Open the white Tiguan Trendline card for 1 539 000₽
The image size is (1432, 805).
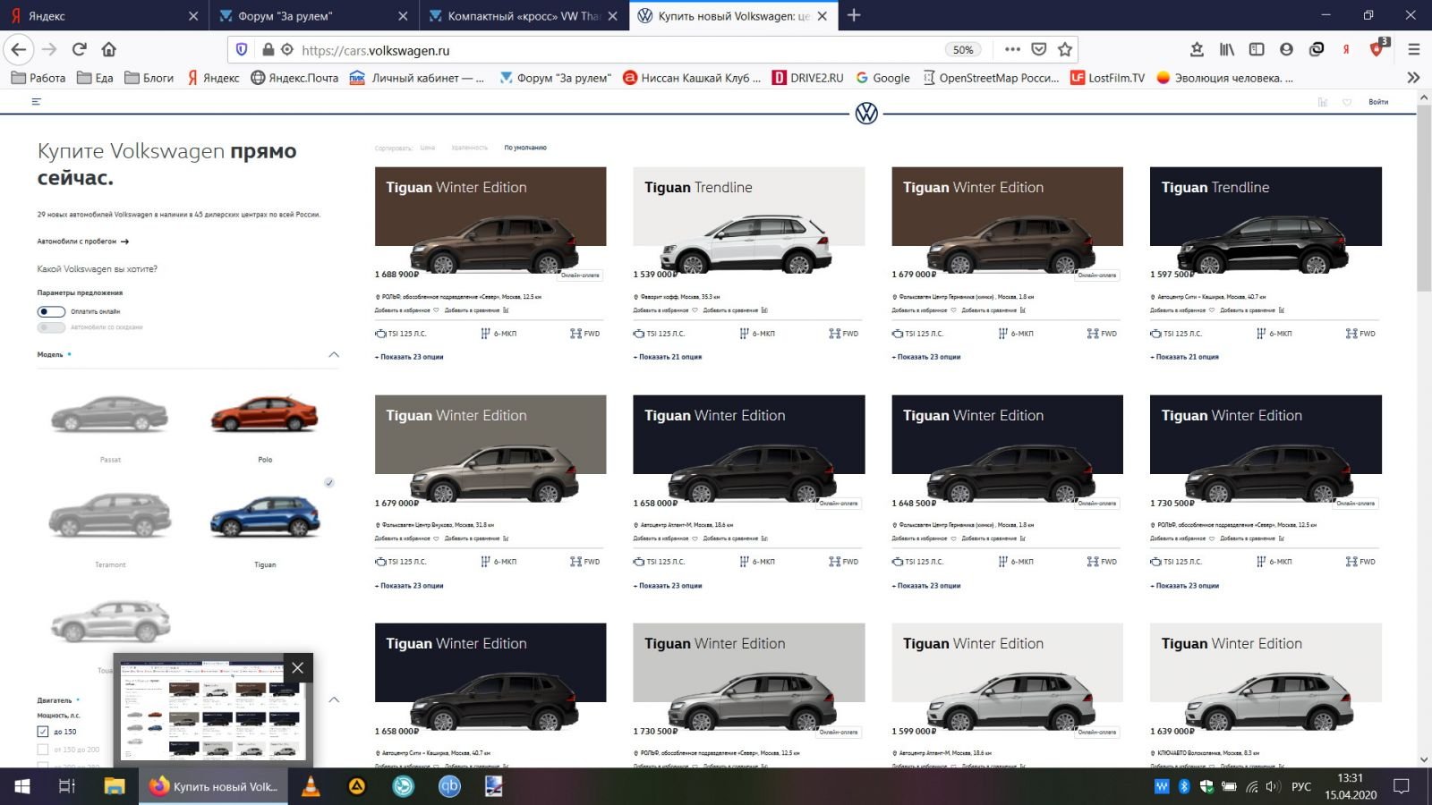748,220
